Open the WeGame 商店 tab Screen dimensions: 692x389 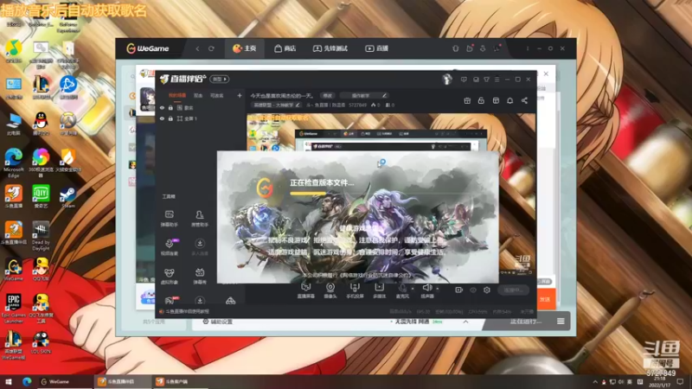pos(285,48)
